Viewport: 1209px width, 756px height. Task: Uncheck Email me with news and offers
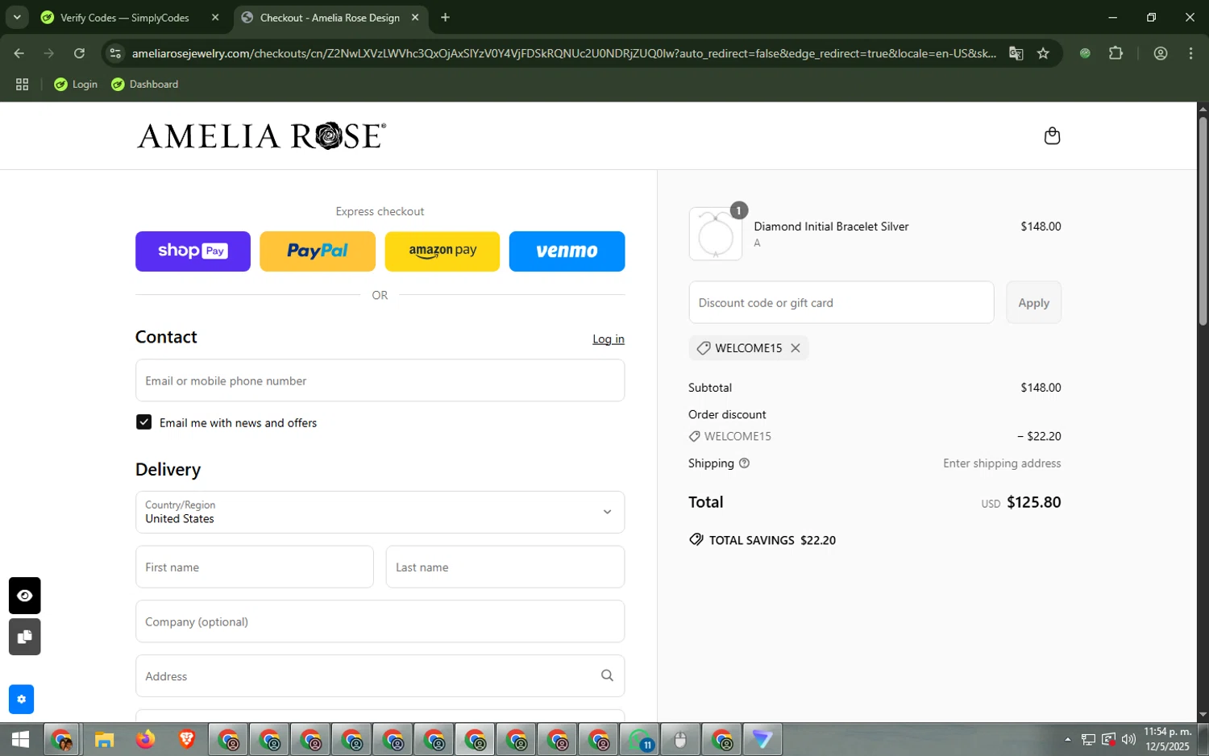point(143,422)
